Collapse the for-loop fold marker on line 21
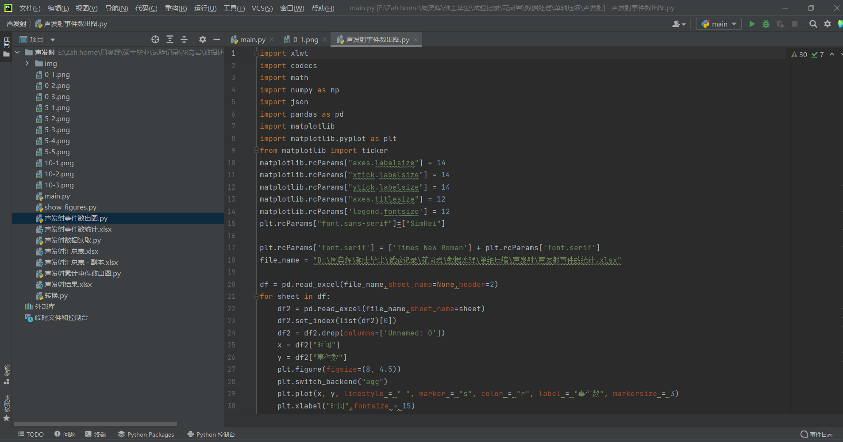Screen dimensions: 843x442 256,297
